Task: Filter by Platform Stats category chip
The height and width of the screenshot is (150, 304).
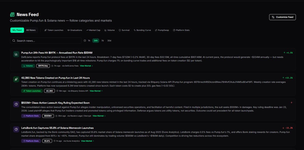Action: pos(181,30)
